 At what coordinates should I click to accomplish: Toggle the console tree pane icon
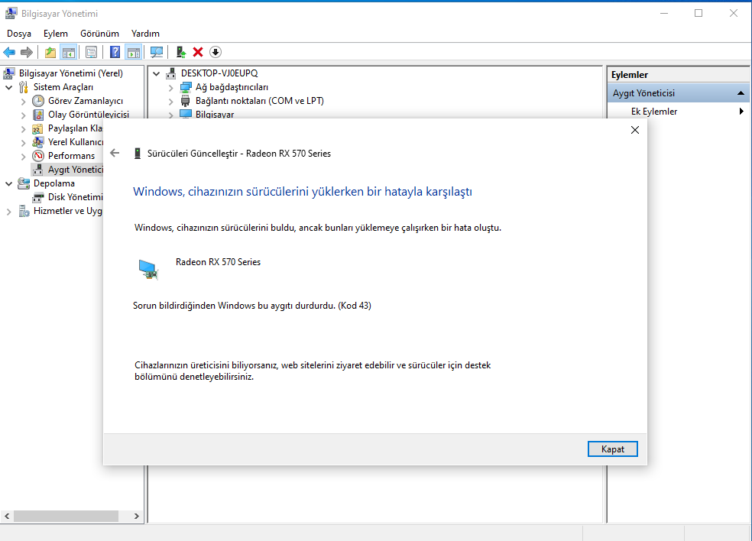(x=69, y=52)
